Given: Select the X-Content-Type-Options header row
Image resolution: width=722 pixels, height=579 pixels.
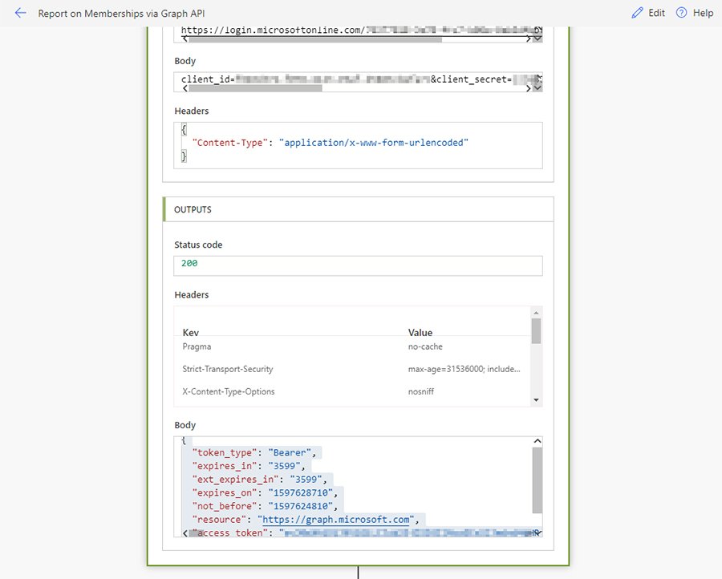Looking at the screenshot, I should pos(353,391).
